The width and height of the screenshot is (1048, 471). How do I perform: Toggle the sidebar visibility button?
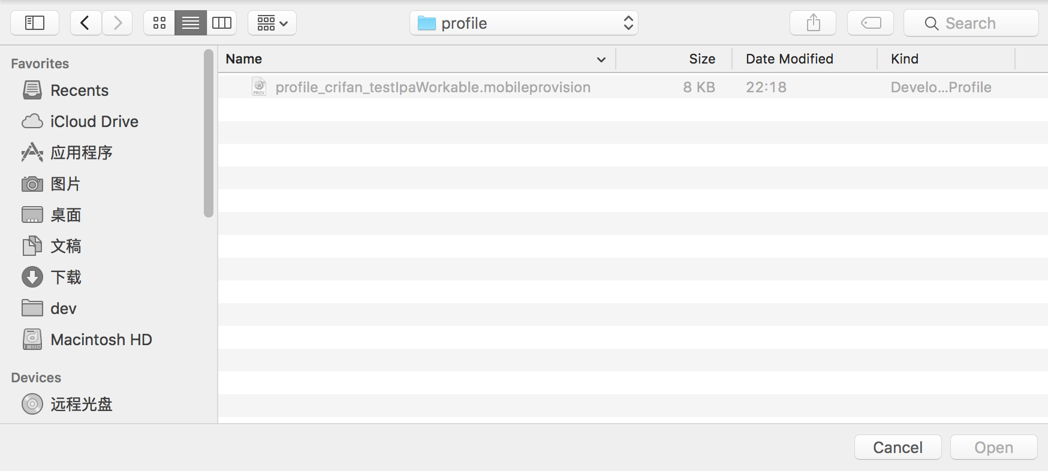tap(35, 23)
